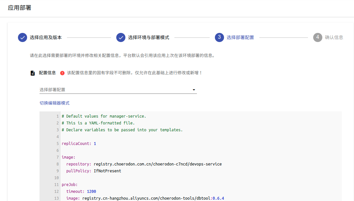Click 切换编辑器模式 link
354x201 pixels.
tap(55, 103)
